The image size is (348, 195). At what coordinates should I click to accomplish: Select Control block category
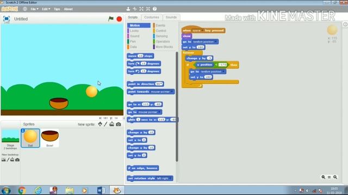point(161,31)
